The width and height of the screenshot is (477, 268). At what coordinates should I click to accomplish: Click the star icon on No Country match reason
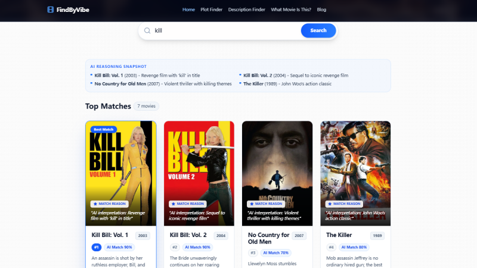(252, 204)
